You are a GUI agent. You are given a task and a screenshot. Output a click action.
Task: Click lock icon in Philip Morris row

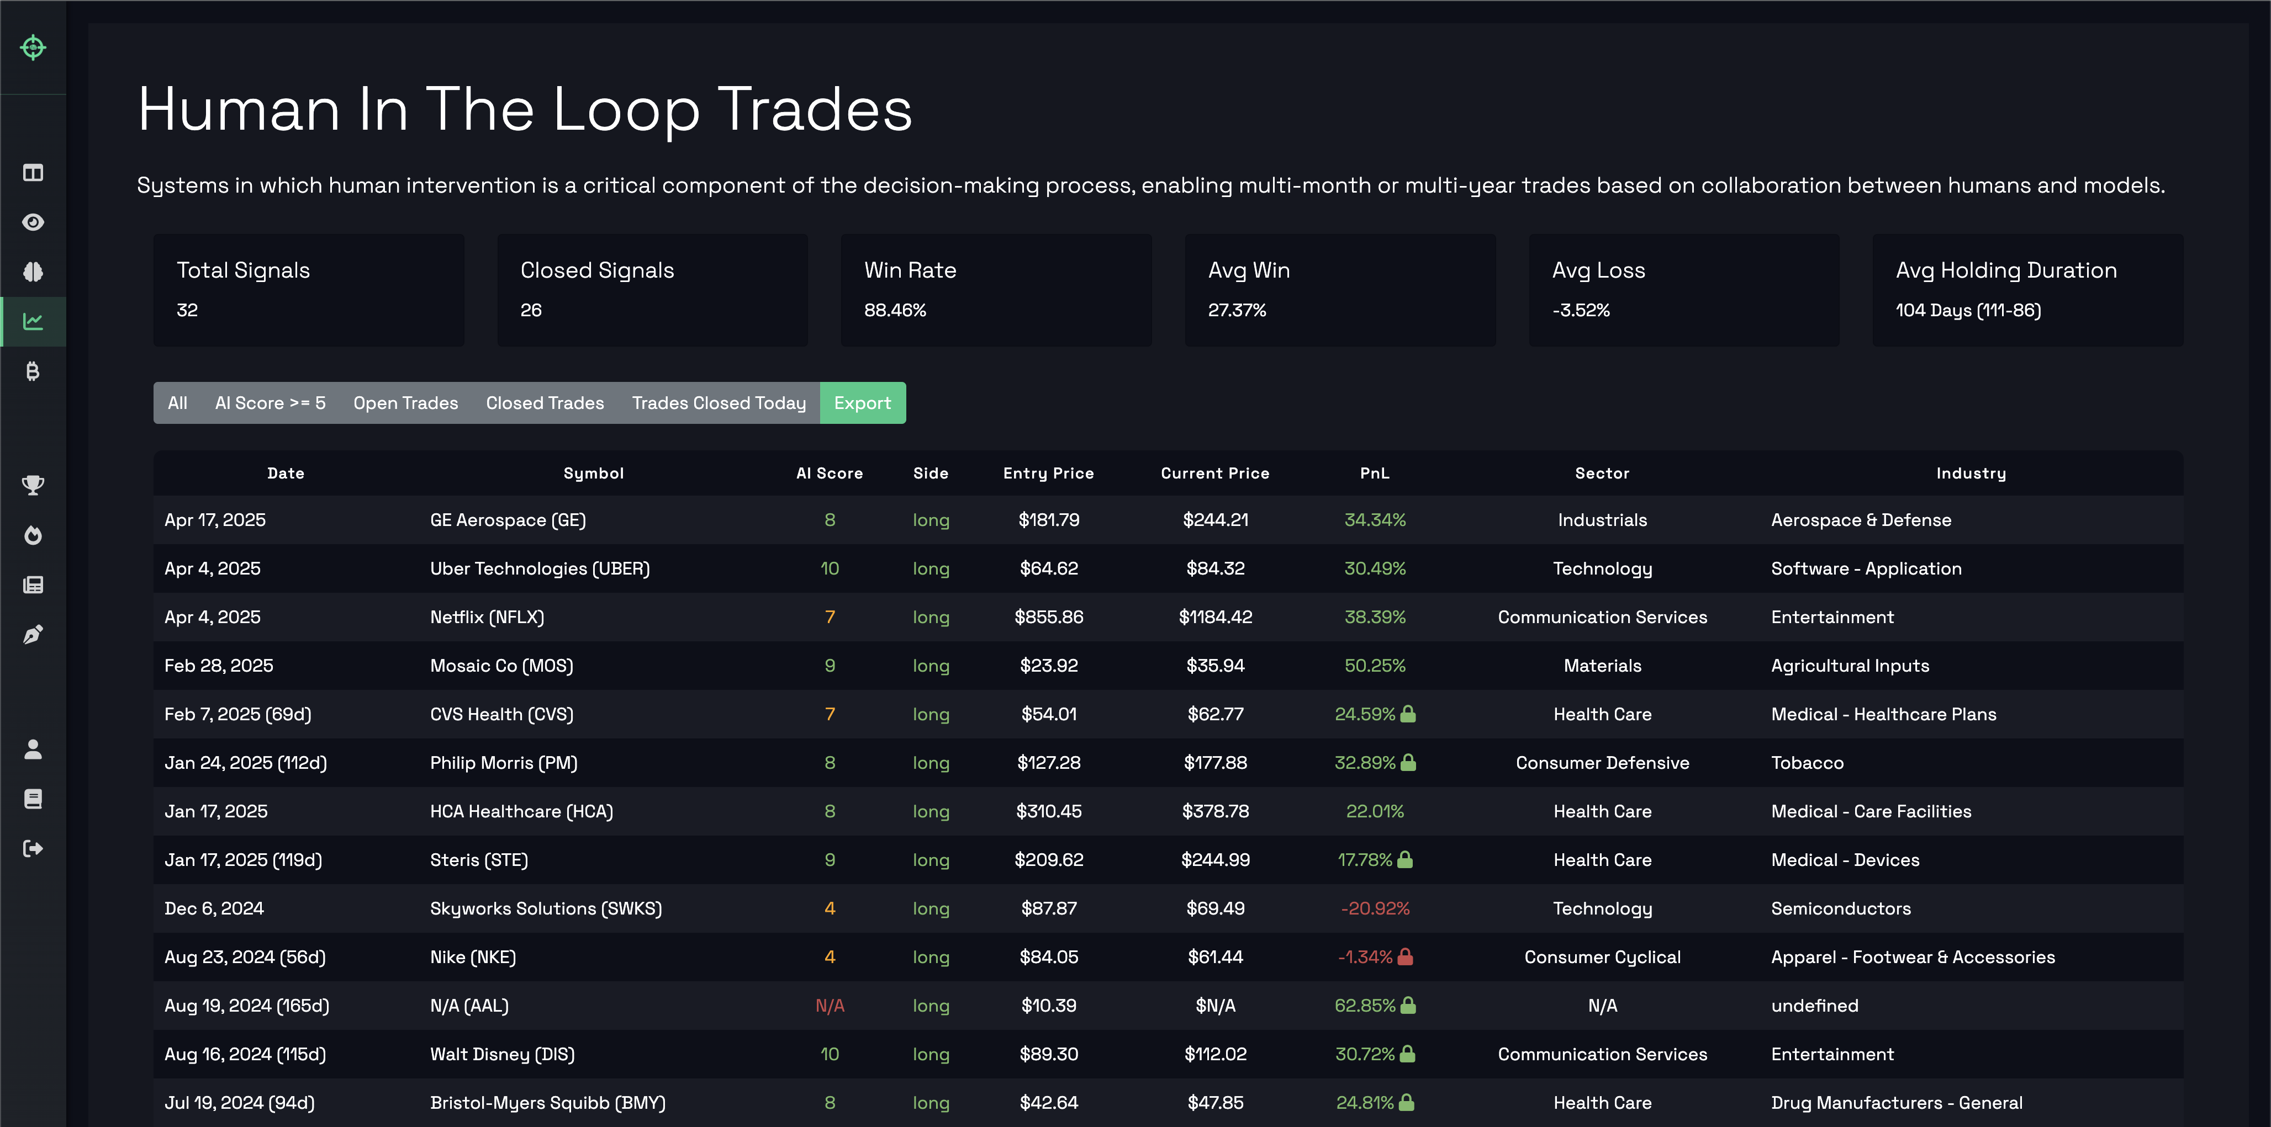pos(1408,762)
